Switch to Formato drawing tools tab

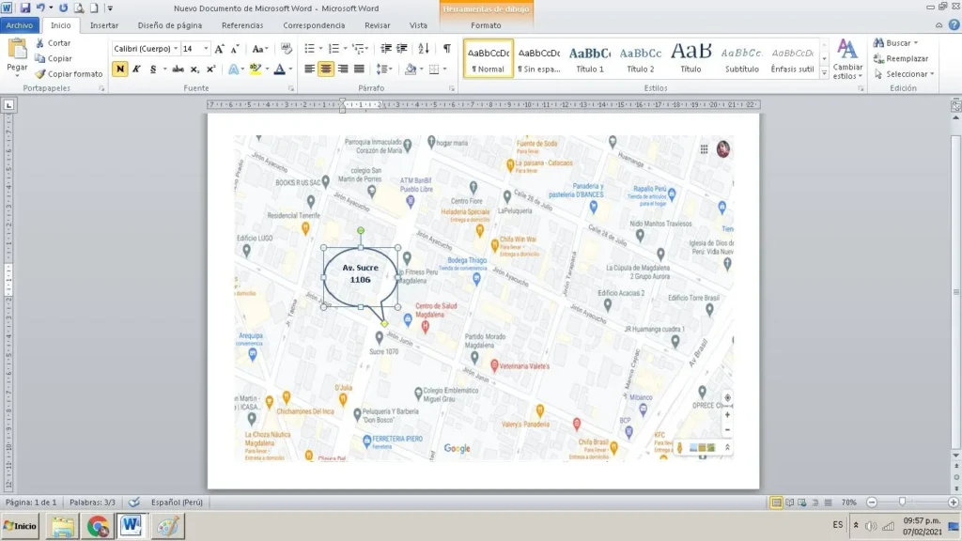(486, 25)
